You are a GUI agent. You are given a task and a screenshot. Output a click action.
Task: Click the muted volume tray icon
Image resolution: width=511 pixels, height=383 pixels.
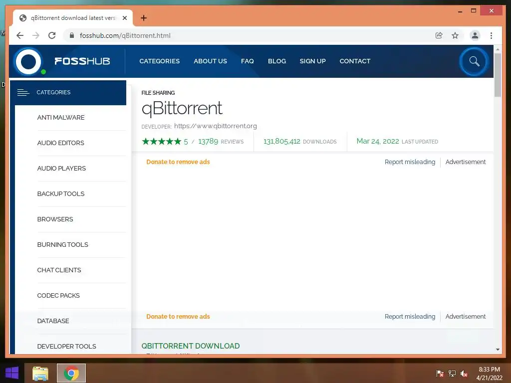464,373
